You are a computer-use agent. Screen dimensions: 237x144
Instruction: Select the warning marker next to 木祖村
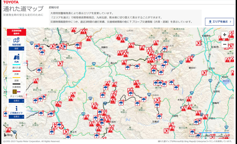pos(189,99)
